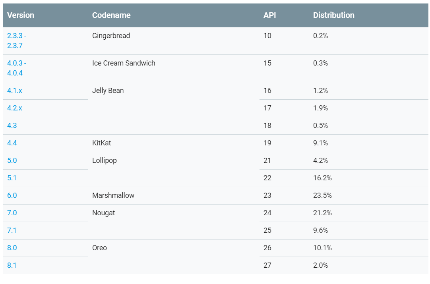430x284 pixels.
Task: Open the 4.4 KitKat version link
Action: coord(12,143)
